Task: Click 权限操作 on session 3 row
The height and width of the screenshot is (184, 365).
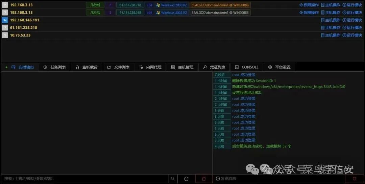Action: pos(309,13)
